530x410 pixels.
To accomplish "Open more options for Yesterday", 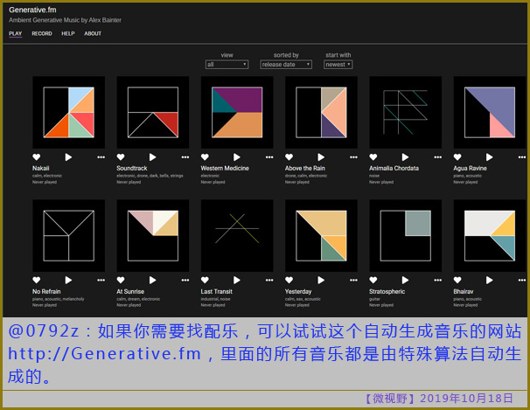I will (353, 281).
